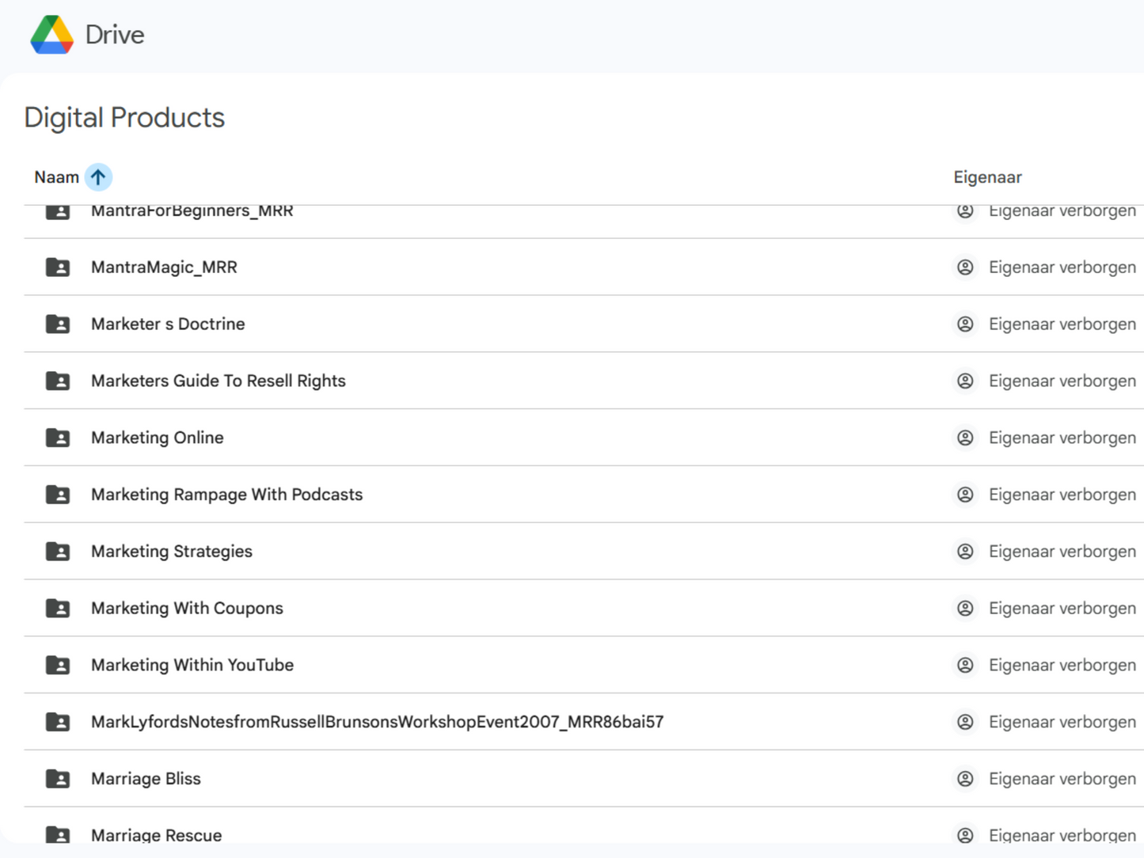
Task: Open Marketers Guide To Resell Rights name
Action: pyautogui.click(x=219, y=382)
